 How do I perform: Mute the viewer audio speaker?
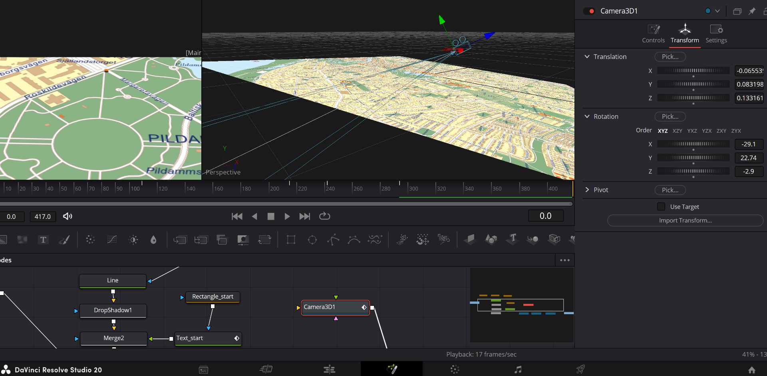(68, 216)
